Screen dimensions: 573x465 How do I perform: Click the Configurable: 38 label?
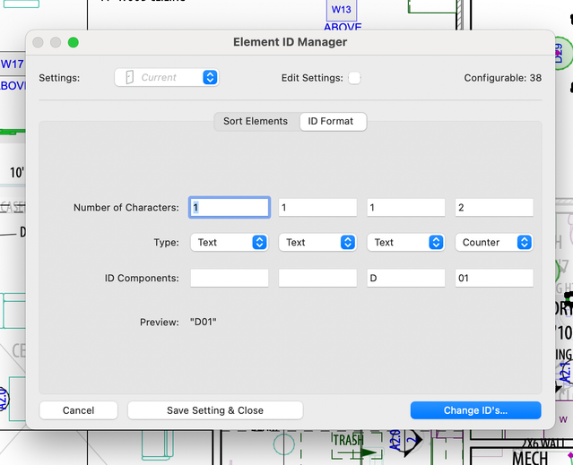(x=502, y=78)
